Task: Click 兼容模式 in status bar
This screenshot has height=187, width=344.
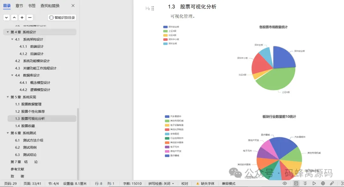Action: (229, 184)
